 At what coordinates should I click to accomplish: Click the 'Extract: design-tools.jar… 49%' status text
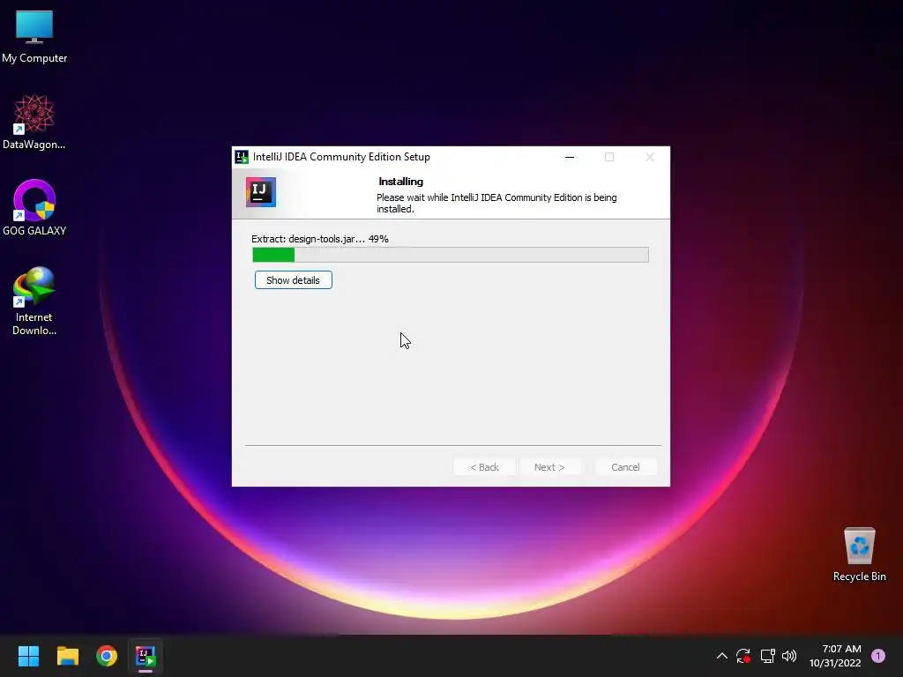(x=320, y=239)
